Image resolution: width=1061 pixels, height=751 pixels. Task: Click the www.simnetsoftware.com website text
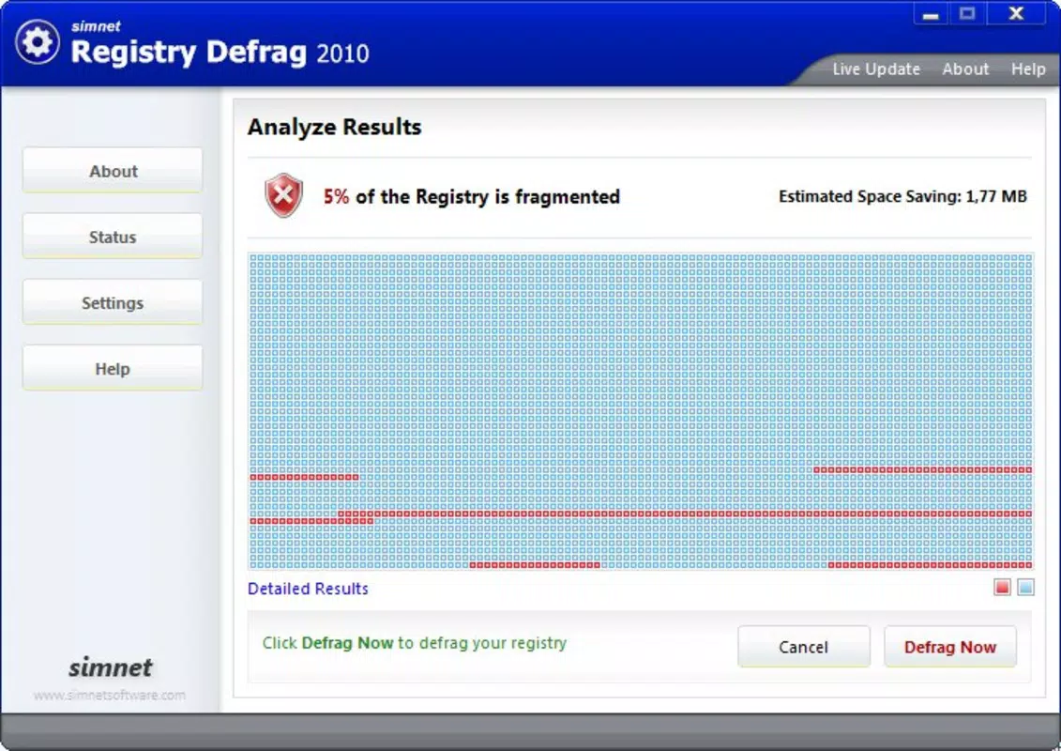(110, 695)
